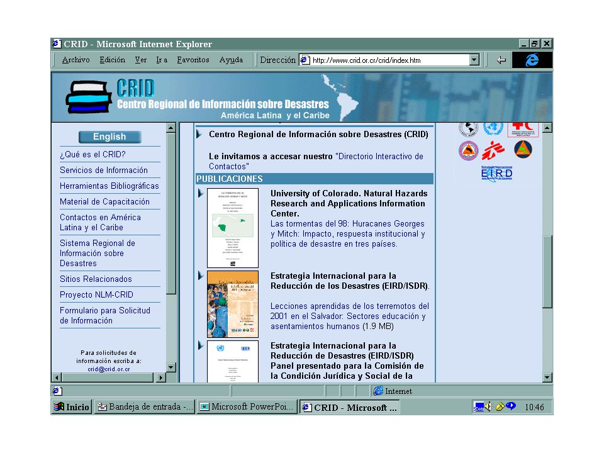Open the Edición menu
604x453 pixels.
pos(113,60)
